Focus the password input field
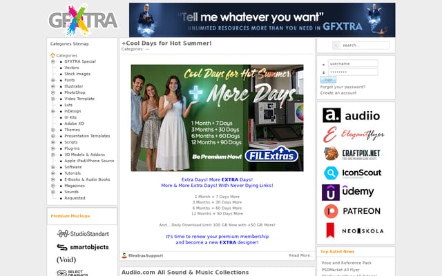 (x=353, y=72)
